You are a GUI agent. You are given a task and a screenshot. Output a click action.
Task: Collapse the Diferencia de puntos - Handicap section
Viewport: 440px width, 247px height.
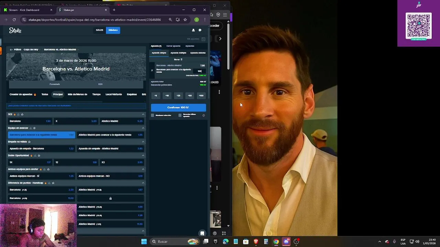tap(143, 183)
